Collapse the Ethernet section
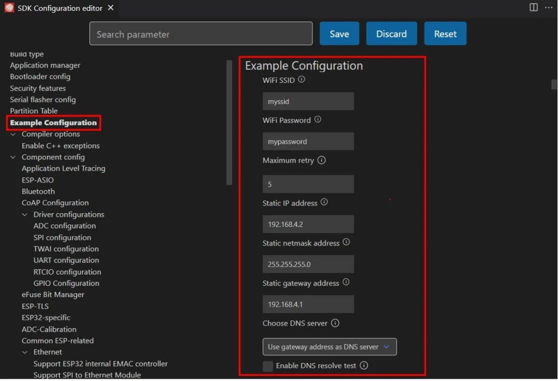558x381 pixels. [25, 352]
